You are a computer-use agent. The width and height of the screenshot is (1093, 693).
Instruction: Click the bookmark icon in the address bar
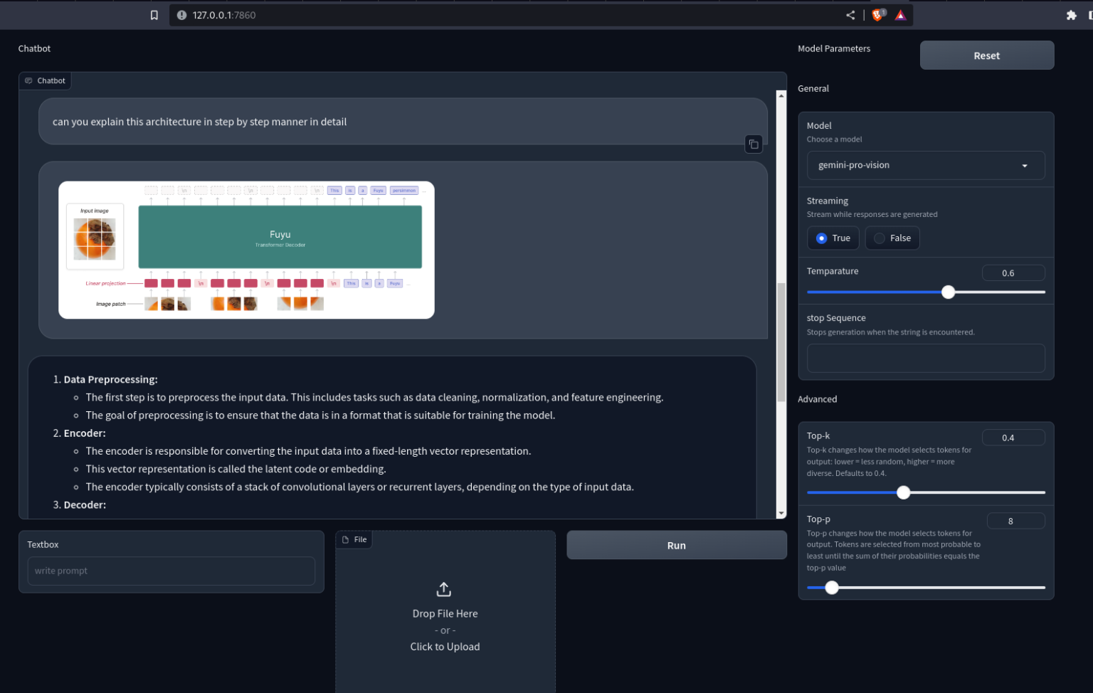point(154,14)
